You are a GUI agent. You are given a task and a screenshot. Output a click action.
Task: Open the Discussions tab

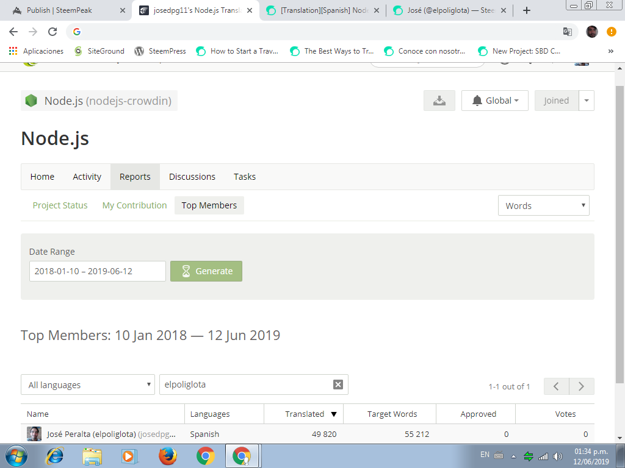(x=192, y=177)
